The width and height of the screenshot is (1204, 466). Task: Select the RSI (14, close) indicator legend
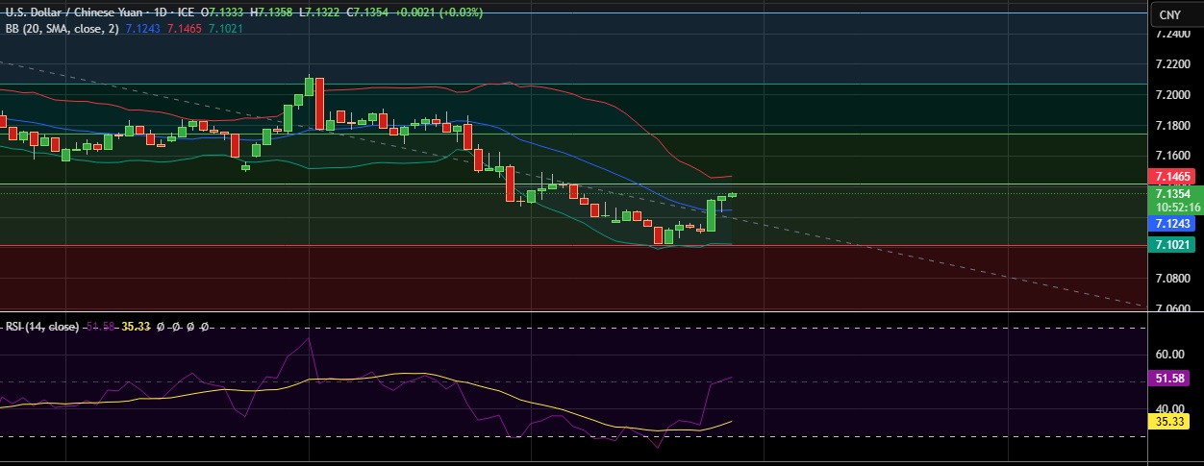coord(41,327)
